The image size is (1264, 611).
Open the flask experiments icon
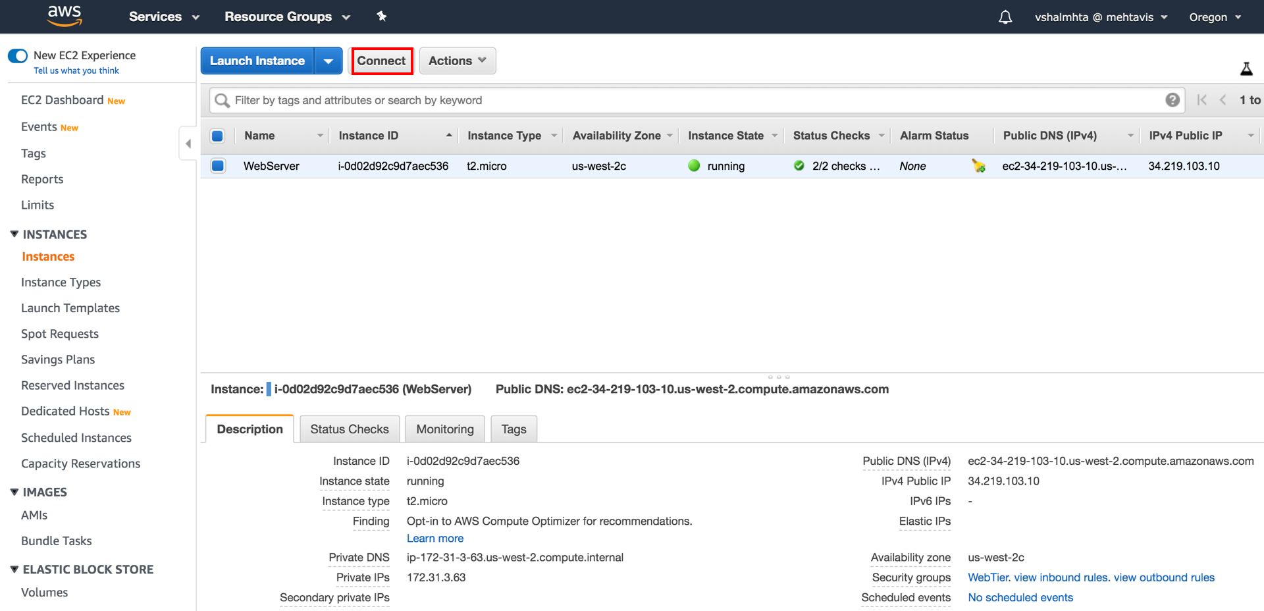click(x=1246, y=68)
